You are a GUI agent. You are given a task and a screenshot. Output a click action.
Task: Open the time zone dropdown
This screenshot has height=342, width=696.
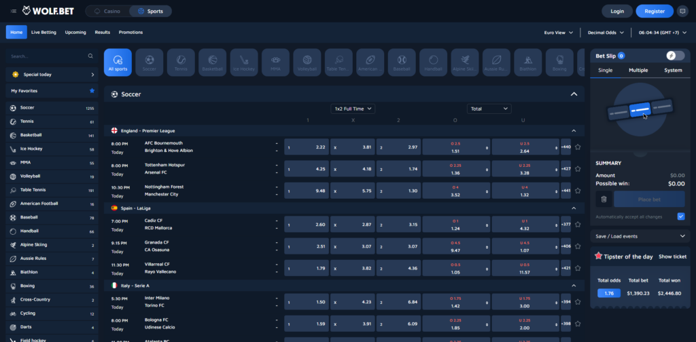663,33
